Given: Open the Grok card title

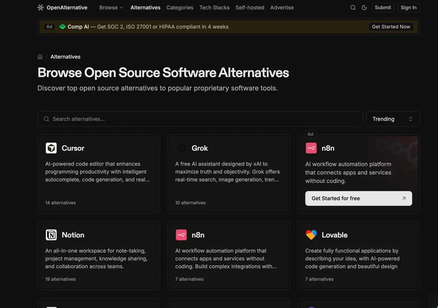Looking at the screenshot, I should [x=200, y=148].
